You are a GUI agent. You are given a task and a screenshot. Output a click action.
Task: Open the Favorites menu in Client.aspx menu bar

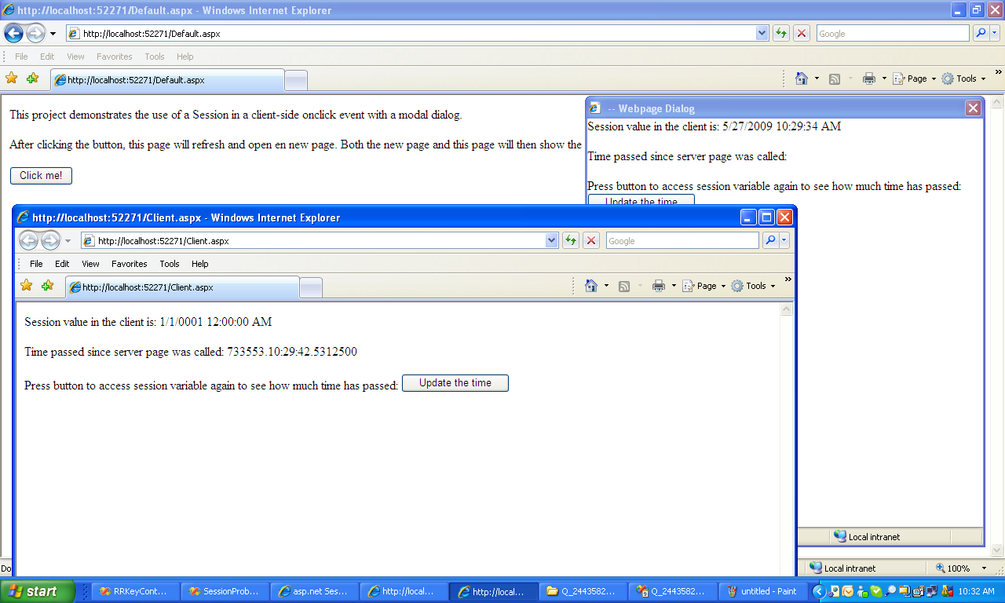129,264
